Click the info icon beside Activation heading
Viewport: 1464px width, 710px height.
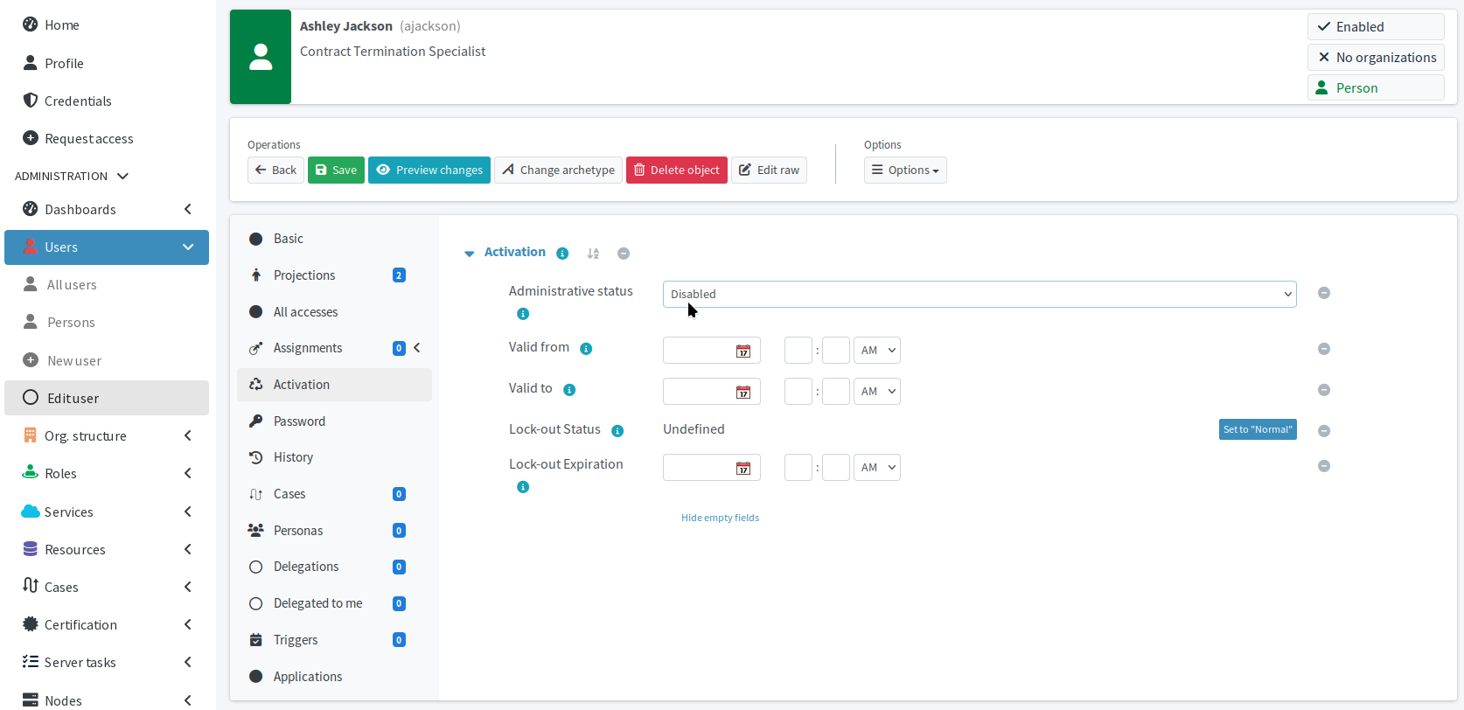pyautogui.click(x=562, y=254)
